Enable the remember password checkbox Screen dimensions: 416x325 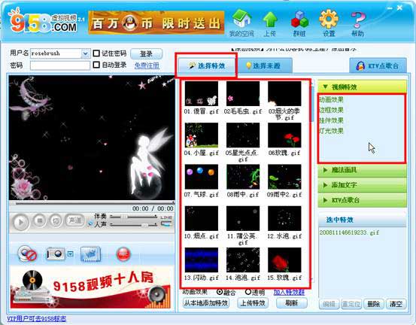pos(96,53)
